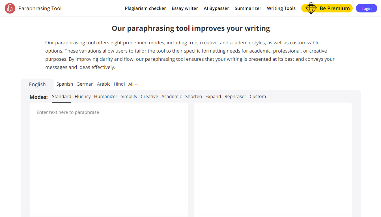
Task: Choose the German language option
Action: 85,84
